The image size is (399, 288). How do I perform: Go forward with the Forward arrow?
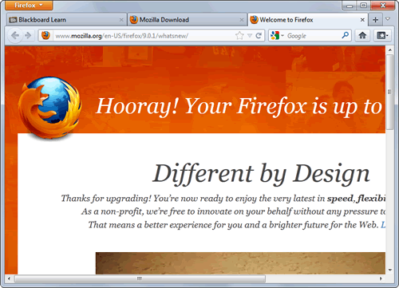coord(28,35)
